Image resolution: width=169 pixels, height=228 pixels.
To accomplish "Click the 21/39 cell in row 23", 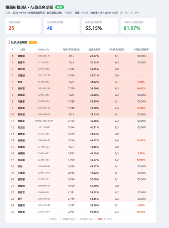I will point(71,199).
